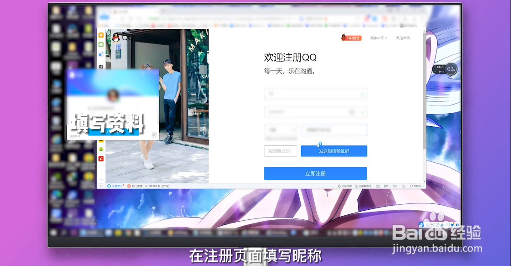The image size is (511, 266).
Task: Focus the password input field
Action: (316, 112)
